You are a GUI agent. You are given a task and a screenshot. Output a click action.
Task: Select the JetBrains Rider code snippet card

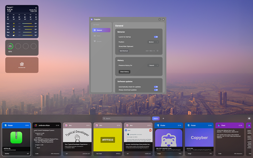pyautogui.click(x=46, y=139)
